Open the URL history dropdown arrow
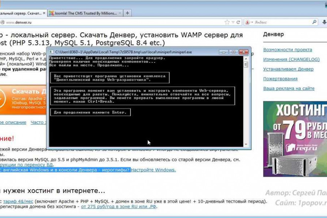This screenshot has width=327, height=218. pyautogui.click(x=233, y=22)
